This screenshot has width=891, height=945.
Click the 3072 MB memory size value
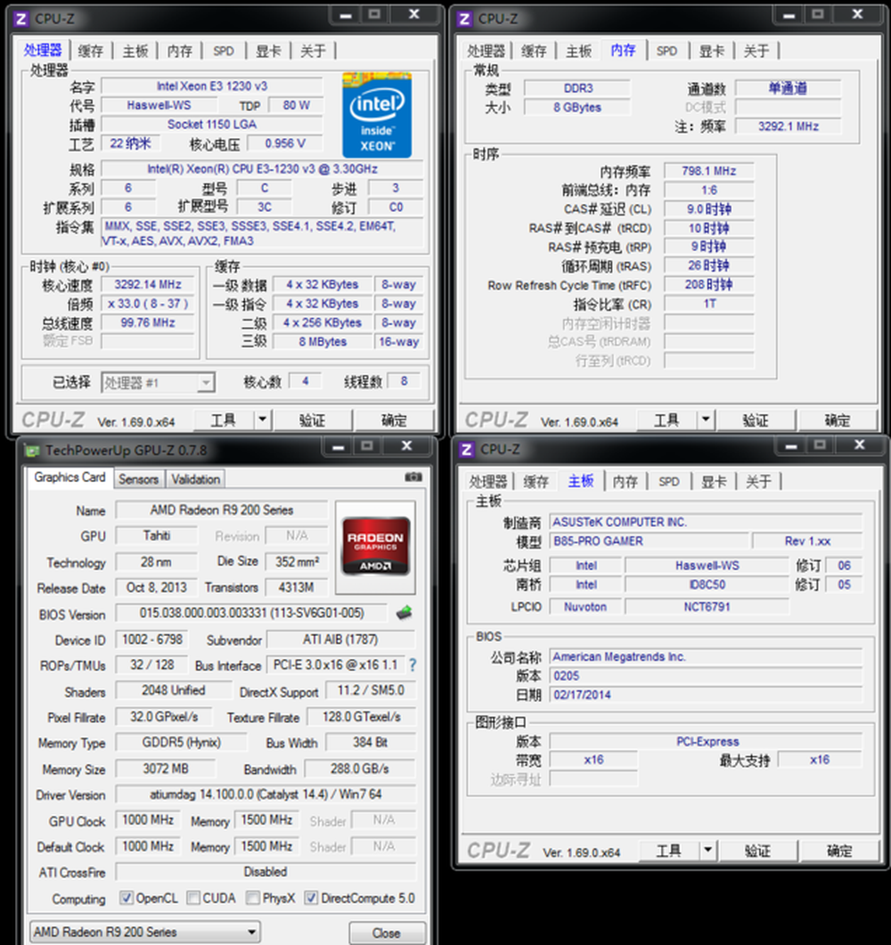pos(166,769)
